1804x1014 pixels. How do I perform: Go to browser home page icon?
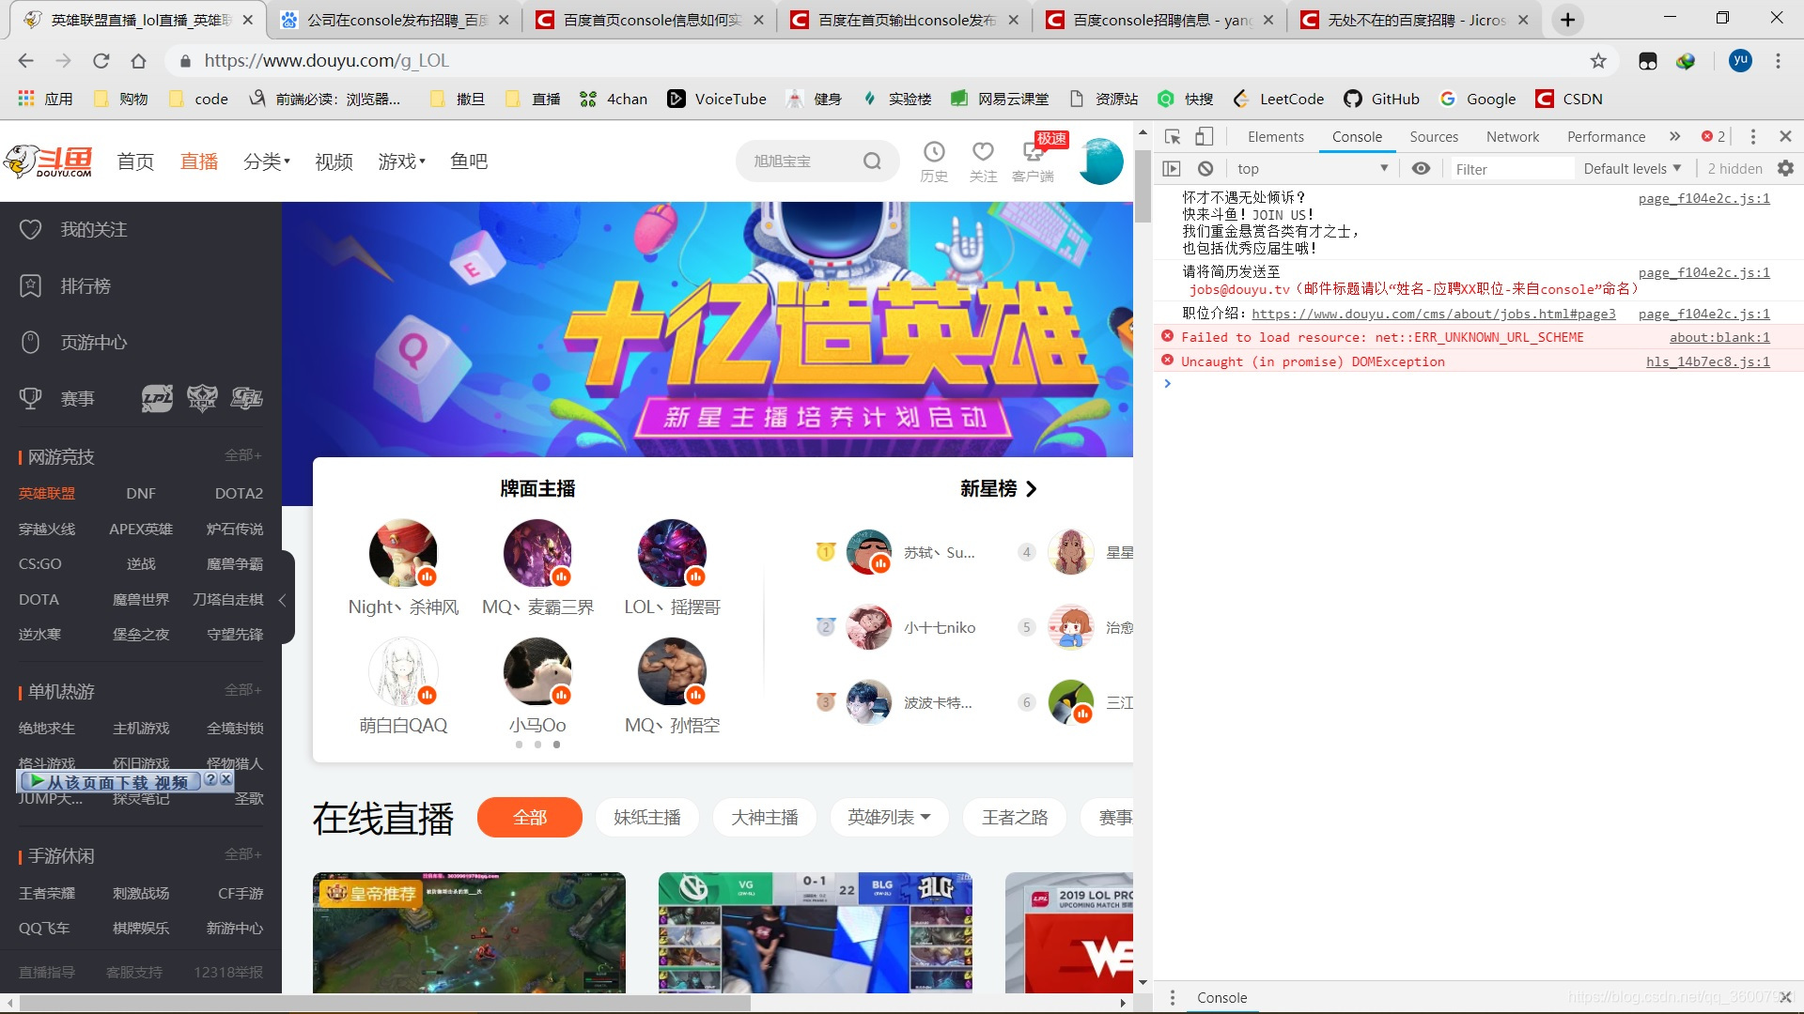[x=138, y=61]
